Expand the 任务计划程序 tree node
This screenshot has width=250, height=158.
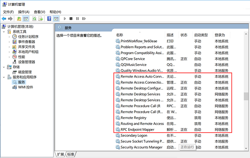9,37
